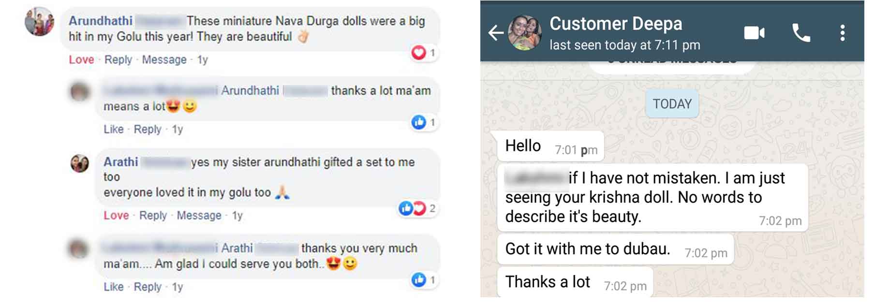This screenshot has height=306, width=875.
Task: Open the like reaction count on the last reply
Action: pos(424,279)
